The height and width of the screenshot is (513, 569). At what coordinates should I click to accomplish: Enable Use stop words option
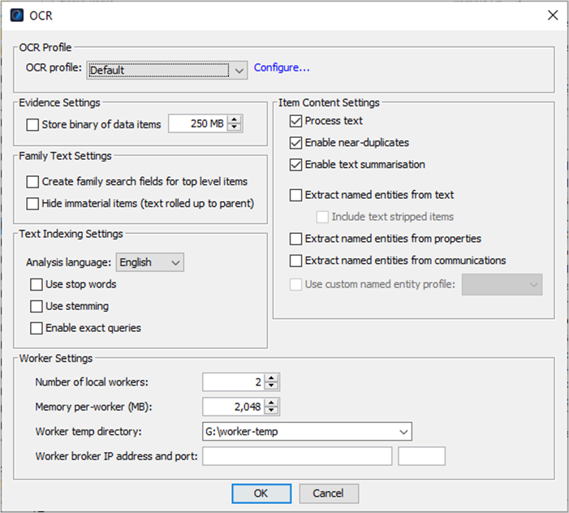[x=37, y=284]
